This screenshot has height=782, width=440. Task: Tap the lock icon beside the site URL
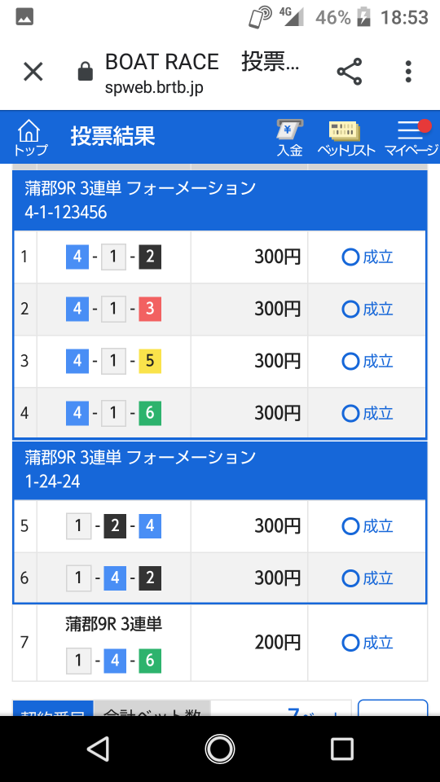click(86, 72)
